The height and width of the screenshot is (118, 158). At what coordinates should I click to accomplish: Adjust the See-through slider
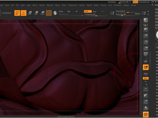tap(125, 2)
